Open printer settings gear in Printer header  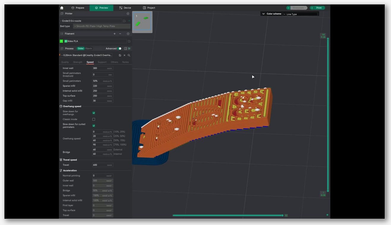(128, 13)
